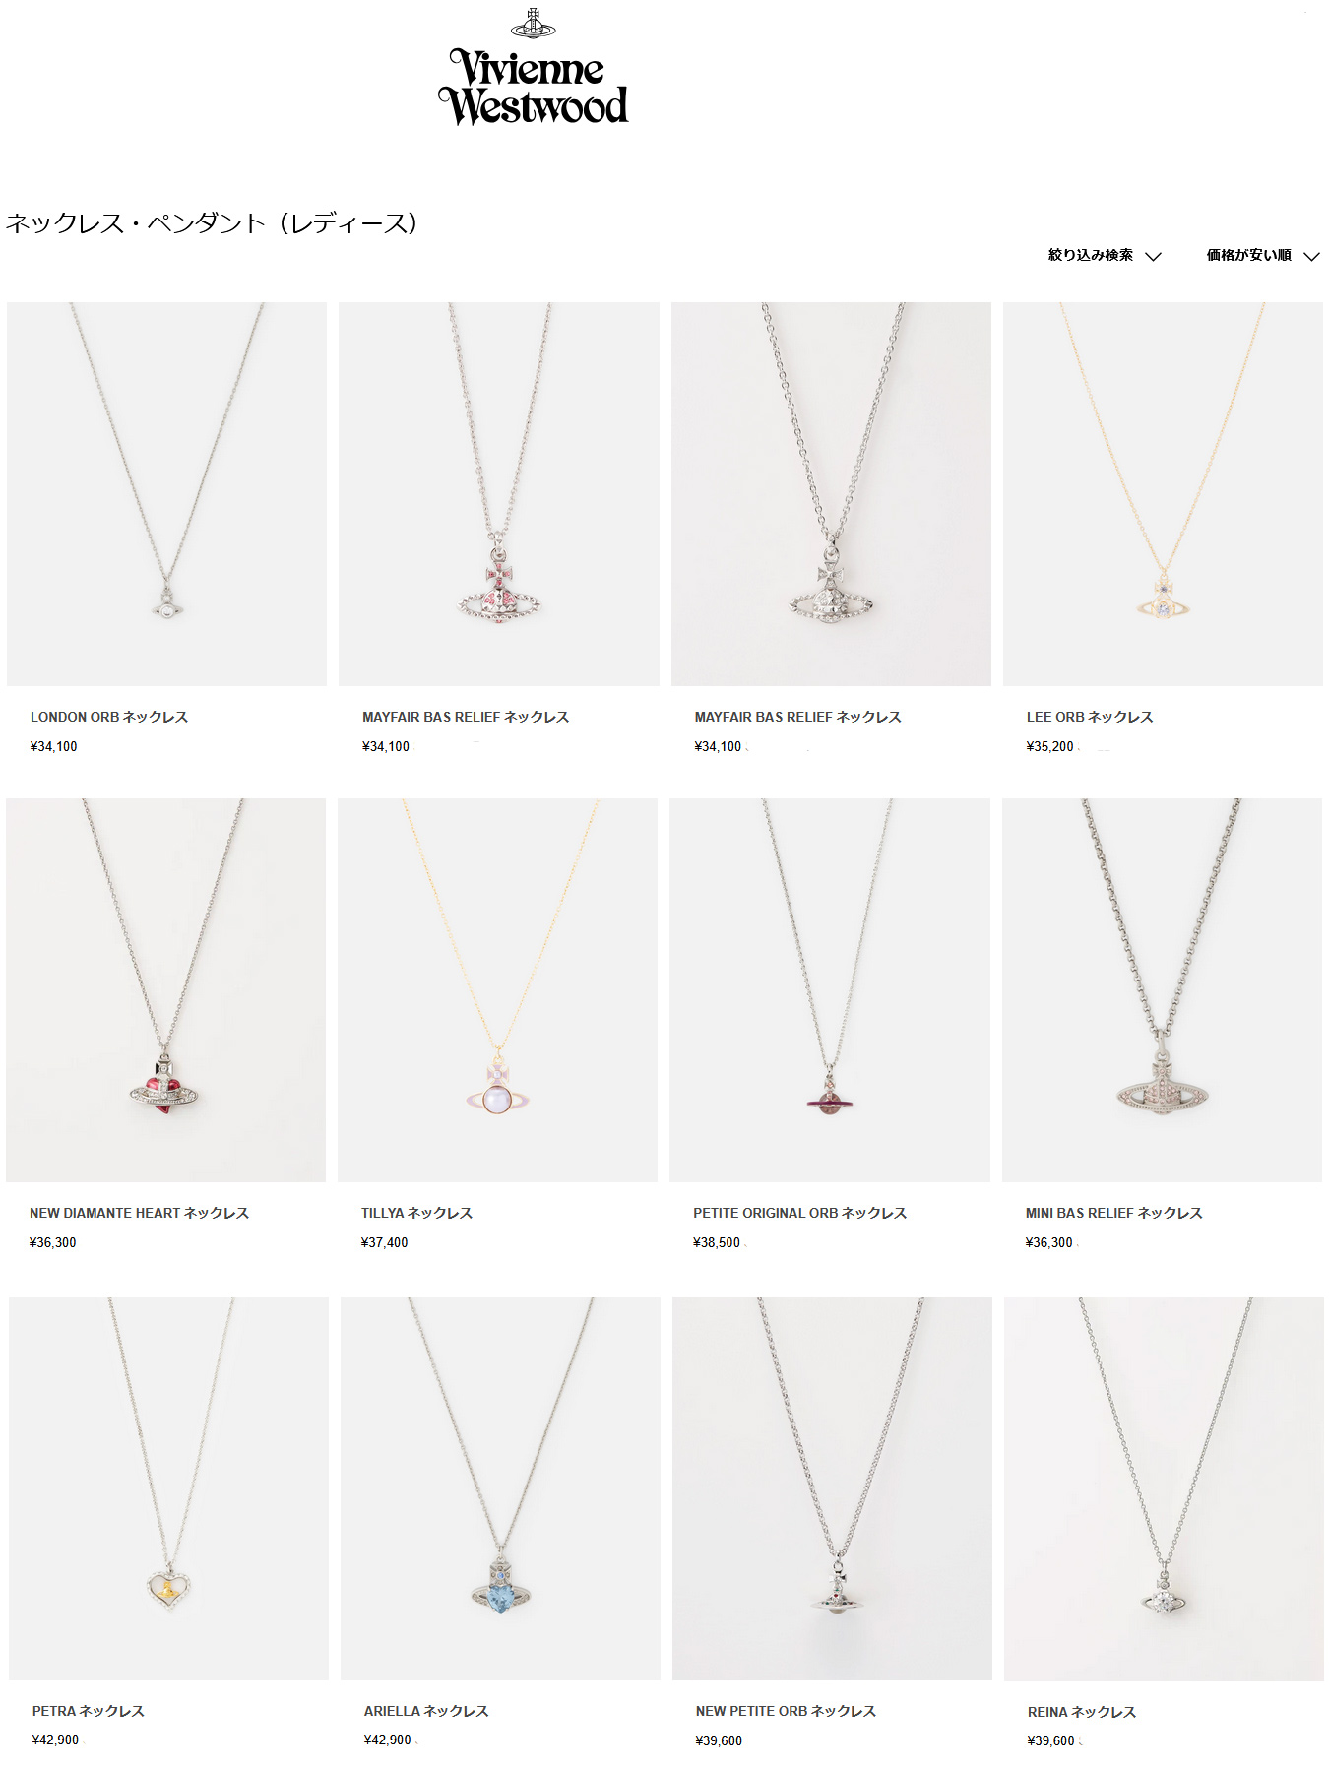Select the silver MAYFAIR BAS RELIEF necklace photo
Viewport: 1329px width, 1772px height.
tap(831, 494)
